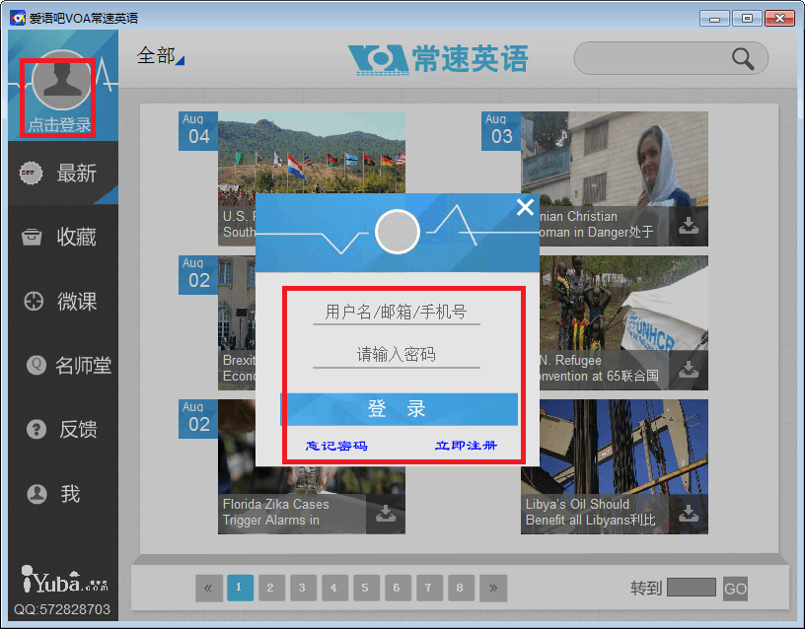Download the Christian Woman in Danger article
This screenshot has width=805, height=629.
[689, 226]
